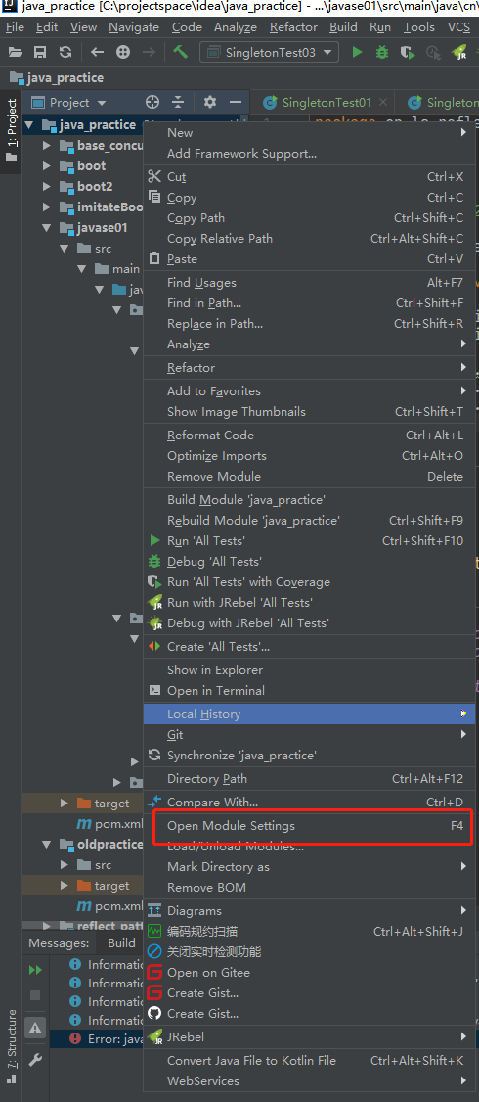The height and width of the screenshot is (1102, 479).
Task: Select Local History in context menu
Action: (307, 714)
